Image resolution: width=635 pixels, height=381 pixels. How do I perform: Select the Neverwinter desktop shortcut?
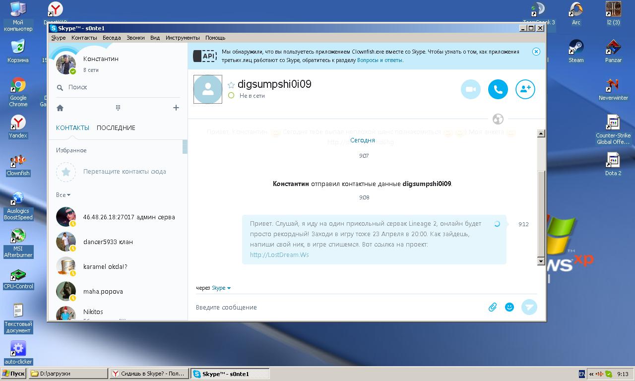point(614,89)
